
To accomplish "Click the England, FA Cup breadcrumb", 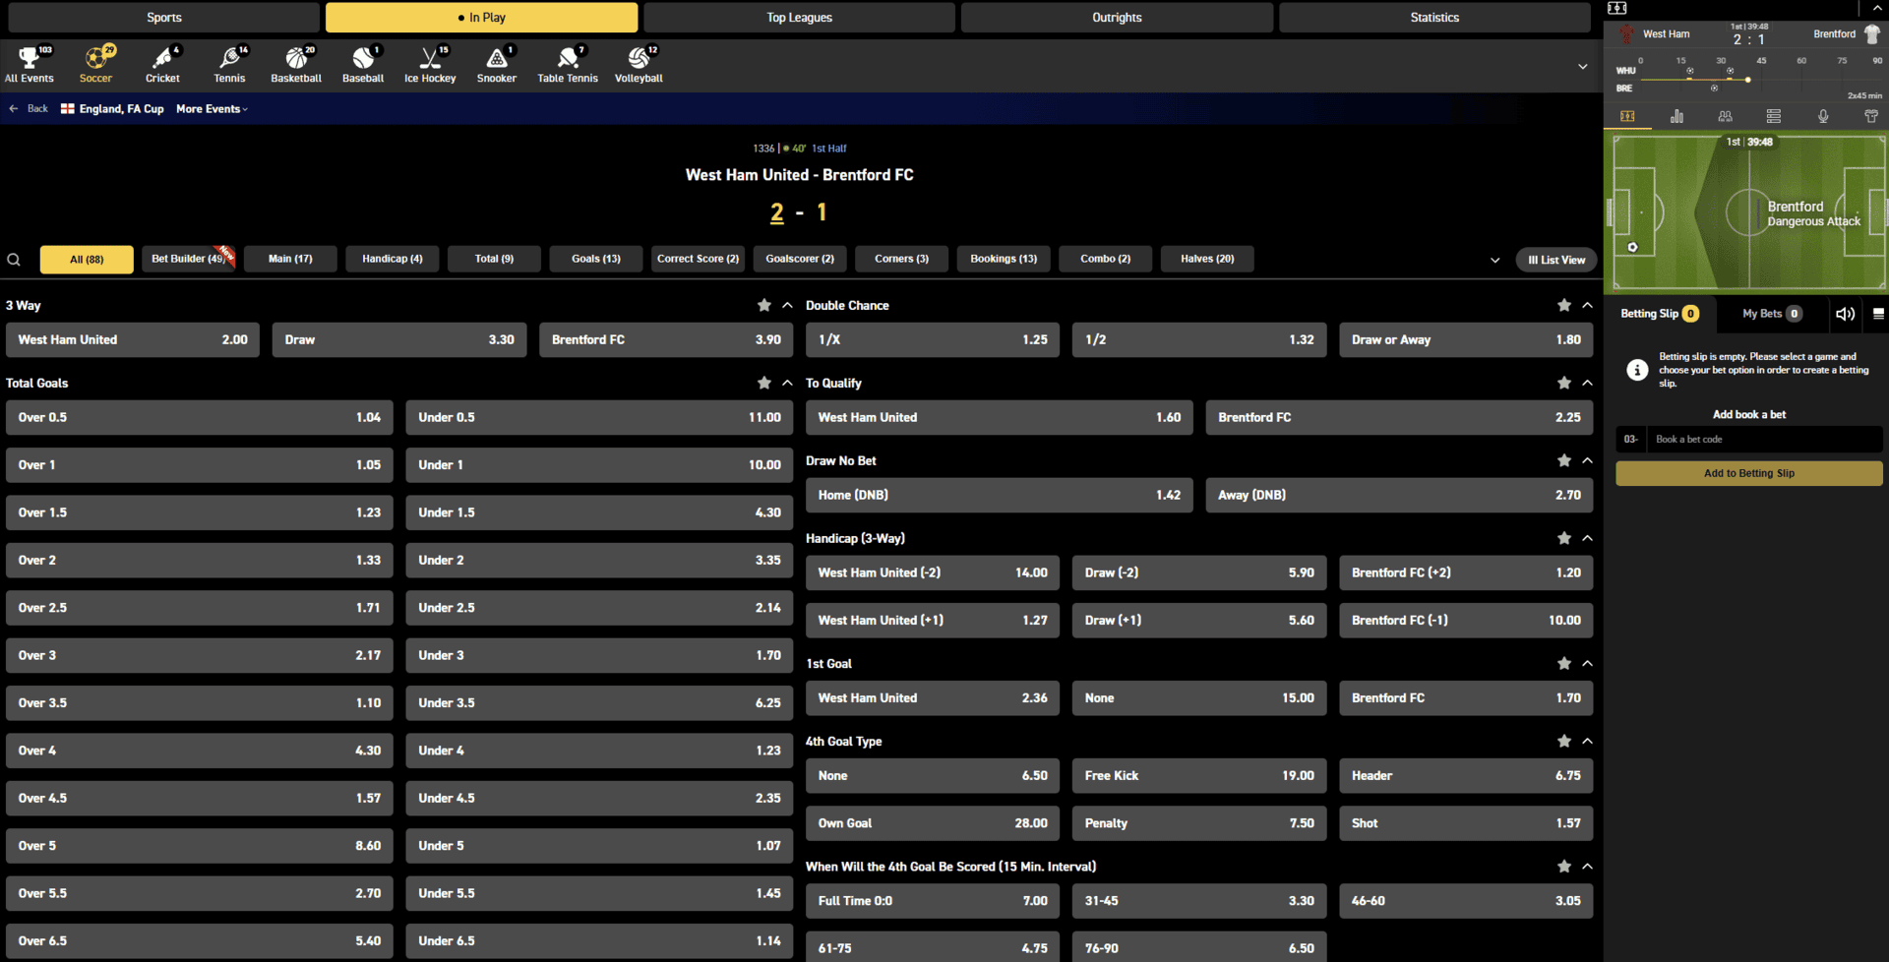I will (x=112, y=109).
